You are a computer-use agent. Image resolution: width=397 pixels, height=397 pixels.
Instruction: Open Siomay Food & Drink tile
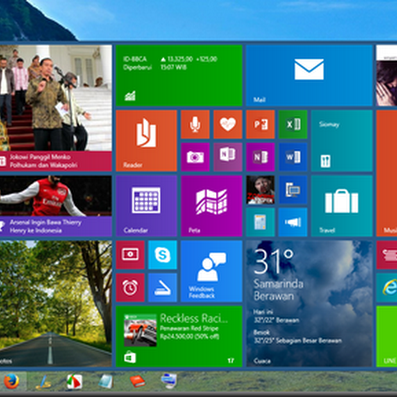341,140
